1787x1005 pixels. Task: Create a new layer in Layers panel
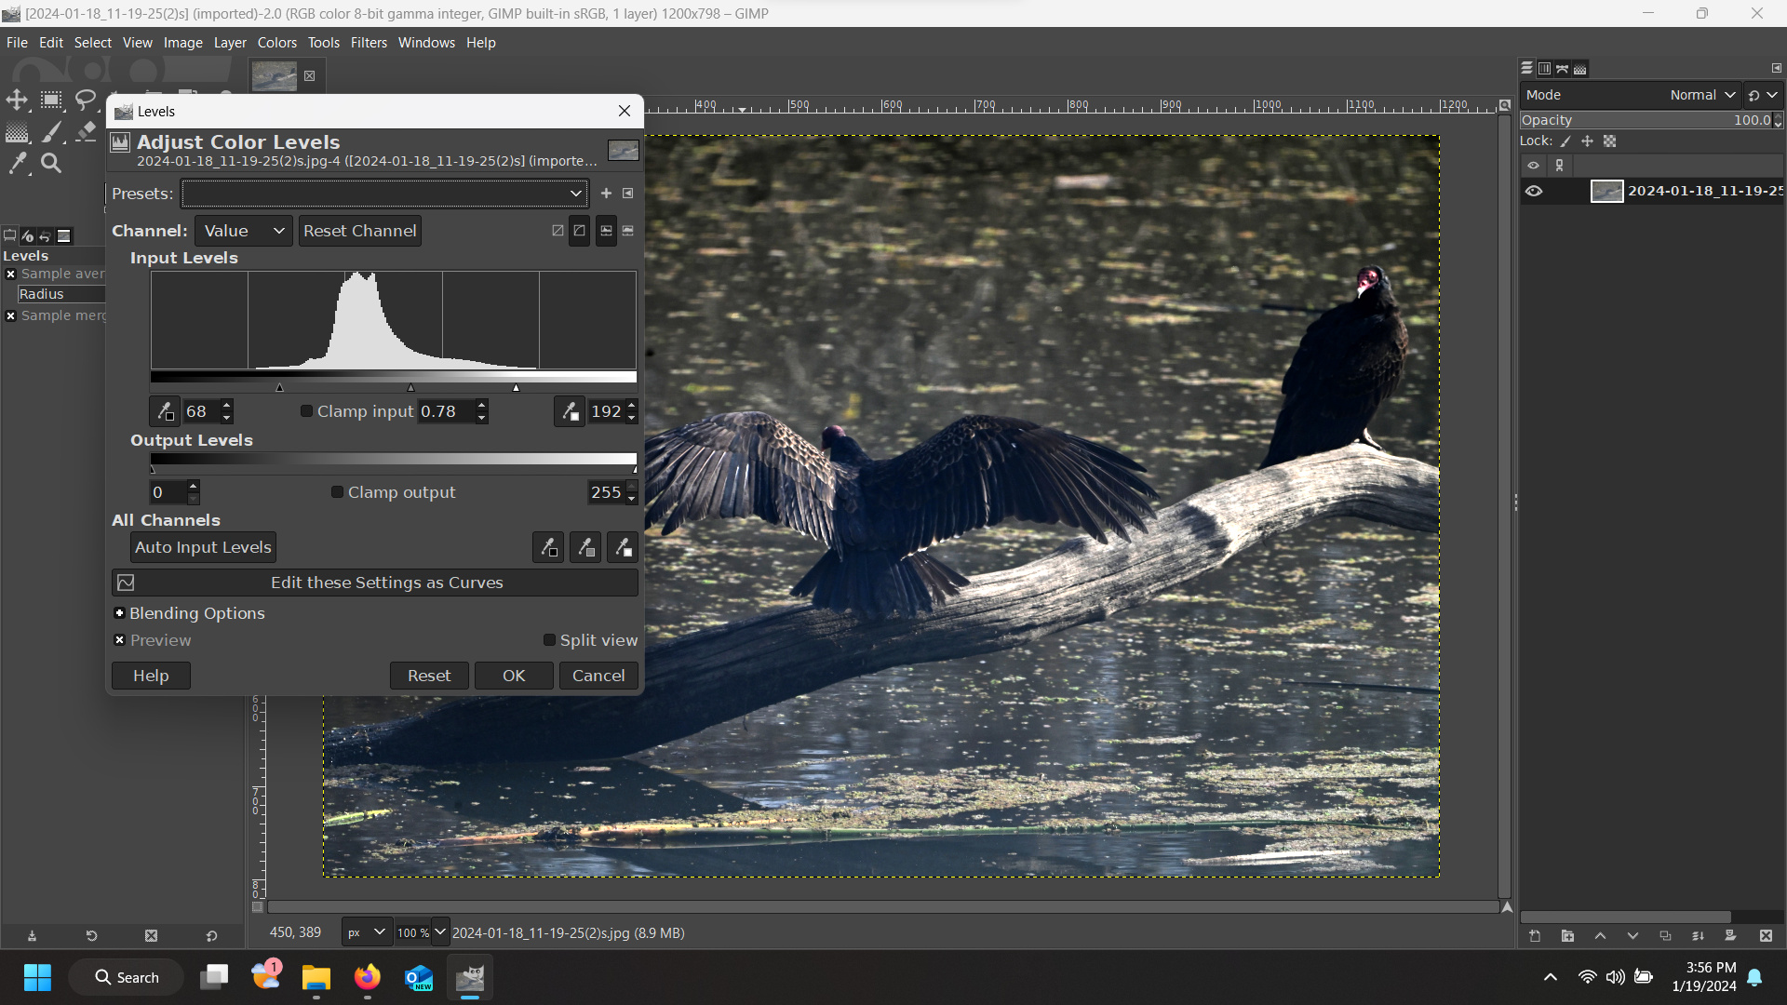pyautogui.click(x=1535, y=936)
